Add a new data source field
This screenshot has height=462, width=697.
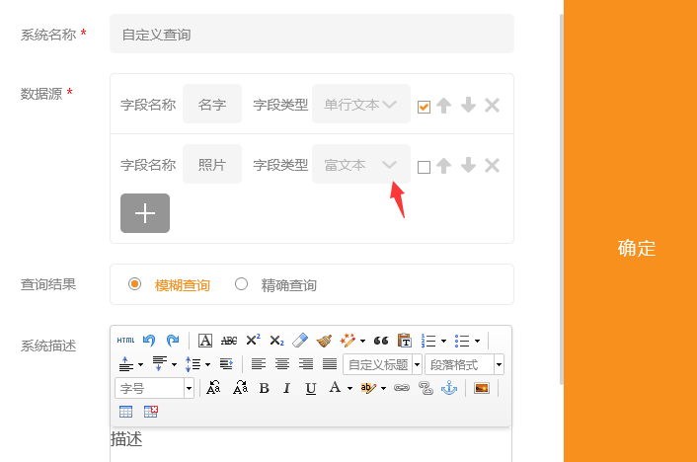point(145,213)
